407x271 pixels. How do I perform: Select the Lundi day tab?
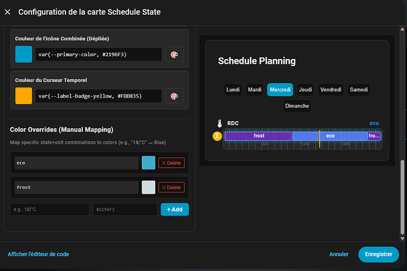[233, 90]
